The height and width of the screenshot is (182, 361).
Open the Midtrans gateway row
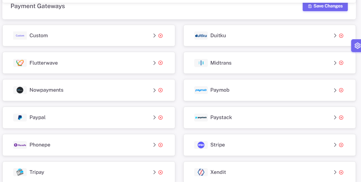point(269,63)
